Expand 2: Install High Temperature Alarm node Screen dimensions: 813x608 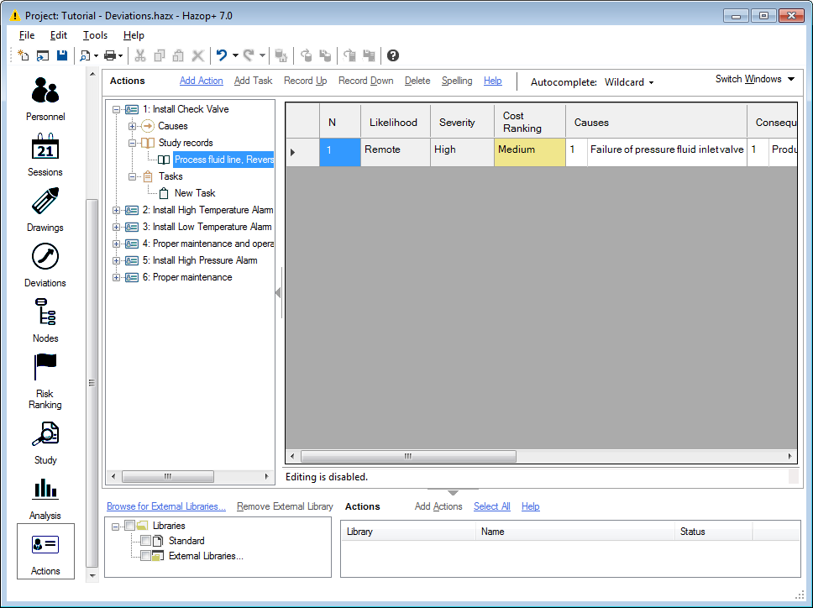[117, 210]
